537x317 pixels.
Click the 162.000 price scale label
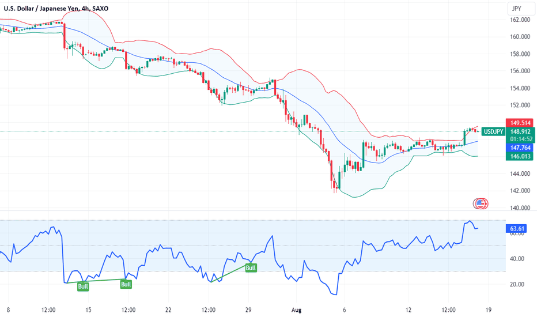click(520, 20)
